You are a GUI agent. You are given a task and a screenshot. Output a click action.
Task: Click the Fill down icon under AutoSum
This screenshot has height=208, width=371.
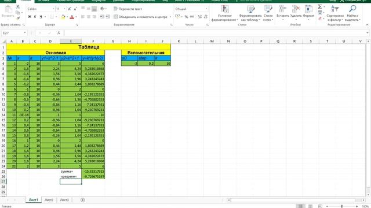pyautogui.click(x=319, y=13)
